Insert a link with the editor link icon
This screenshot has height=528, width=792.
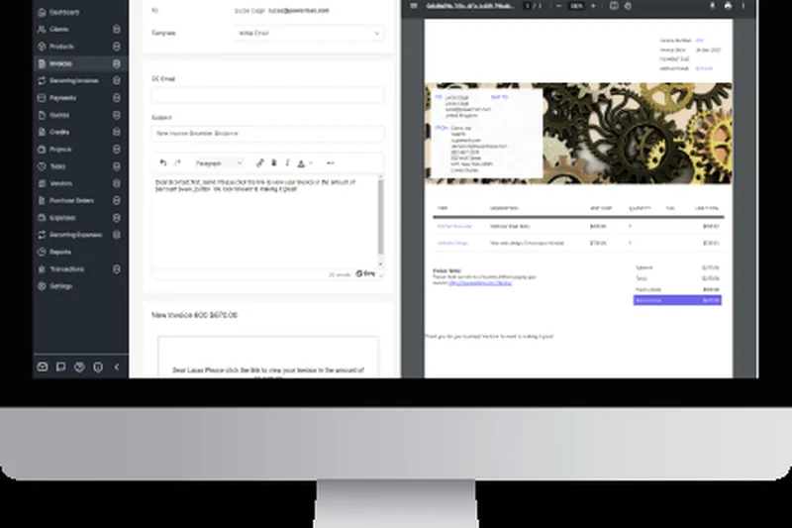[x=260, y=162]
